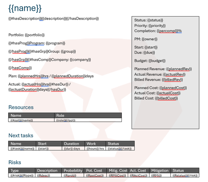Click the Mitigation column header in Risks table
Screen dimensions: 208x182
coord(160,170)
